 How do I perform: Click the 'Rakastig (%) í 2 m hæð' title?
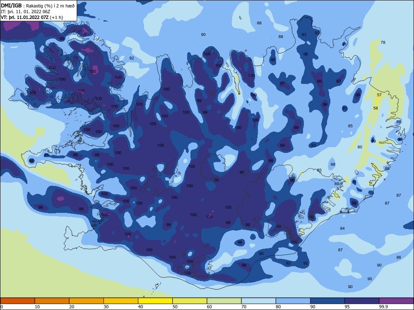[50, 5]
